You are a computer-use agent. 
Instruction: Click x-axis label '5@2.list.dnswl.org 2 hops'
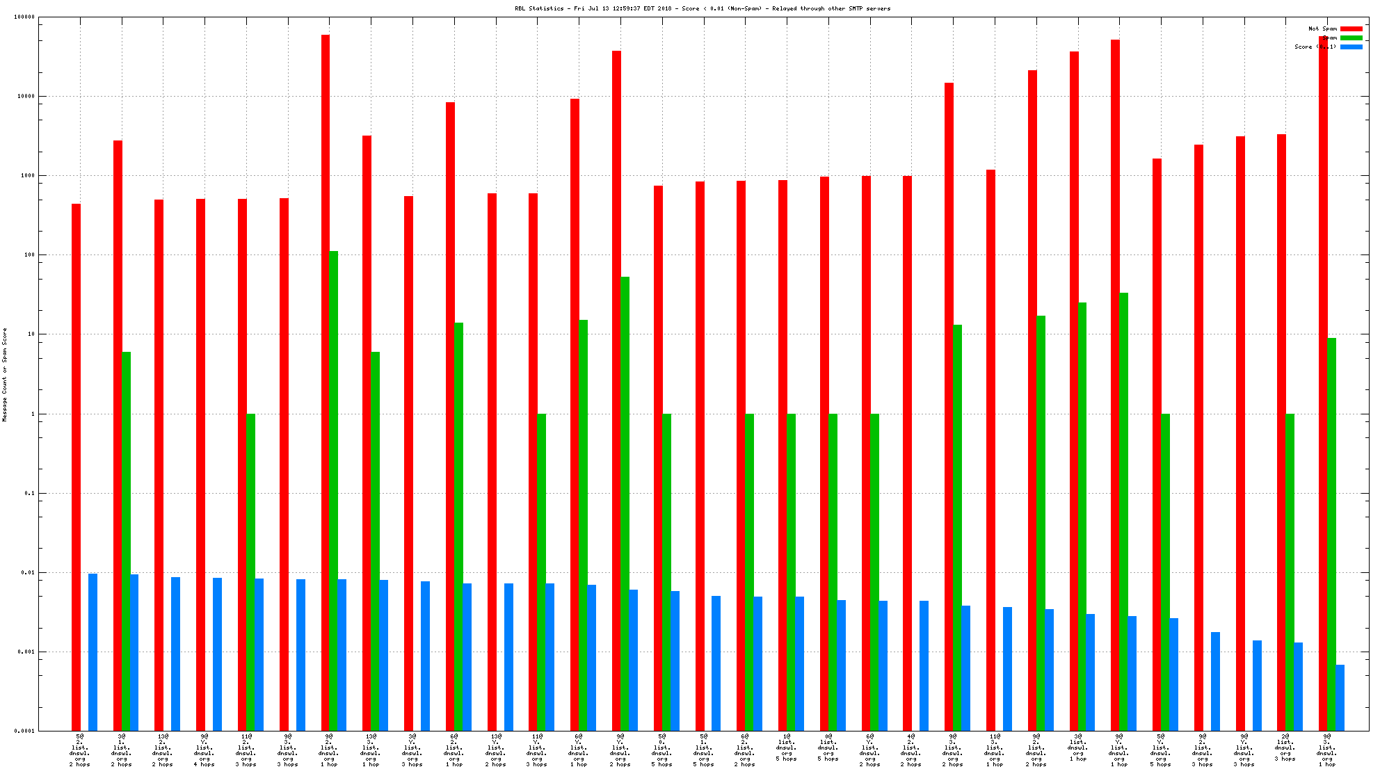80,750
